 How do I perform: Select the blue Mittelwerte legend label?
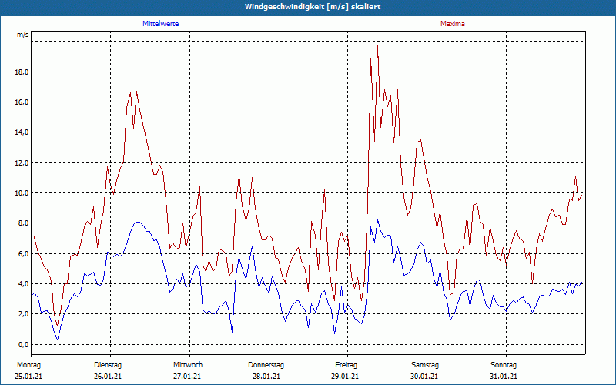click(161, 24)
